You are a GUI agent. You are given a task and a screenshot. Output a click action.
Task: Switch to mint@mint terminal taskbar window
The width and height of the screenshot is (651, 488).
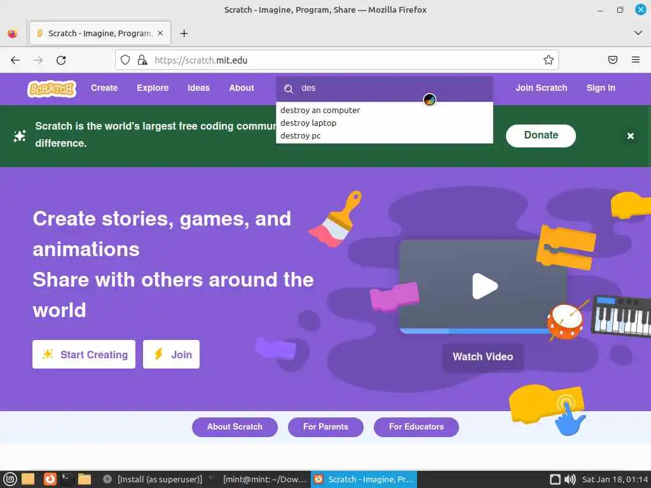tap(257, 479)
